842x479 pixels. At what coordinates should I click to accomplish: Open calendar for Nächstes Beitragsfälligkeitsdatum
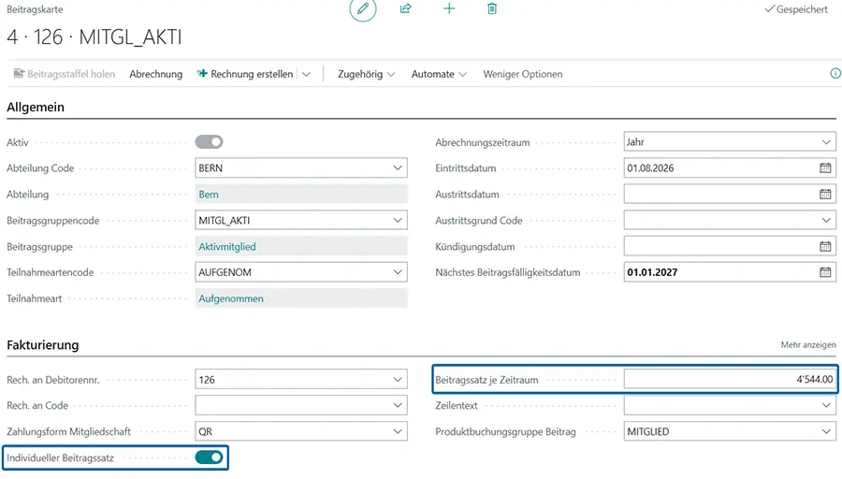(825, 272)
